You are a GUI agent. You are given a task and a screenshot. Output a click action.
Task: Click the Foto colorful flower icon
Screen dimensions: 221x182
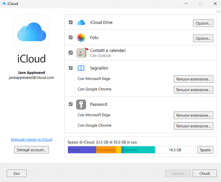click(x=81, y=38)
